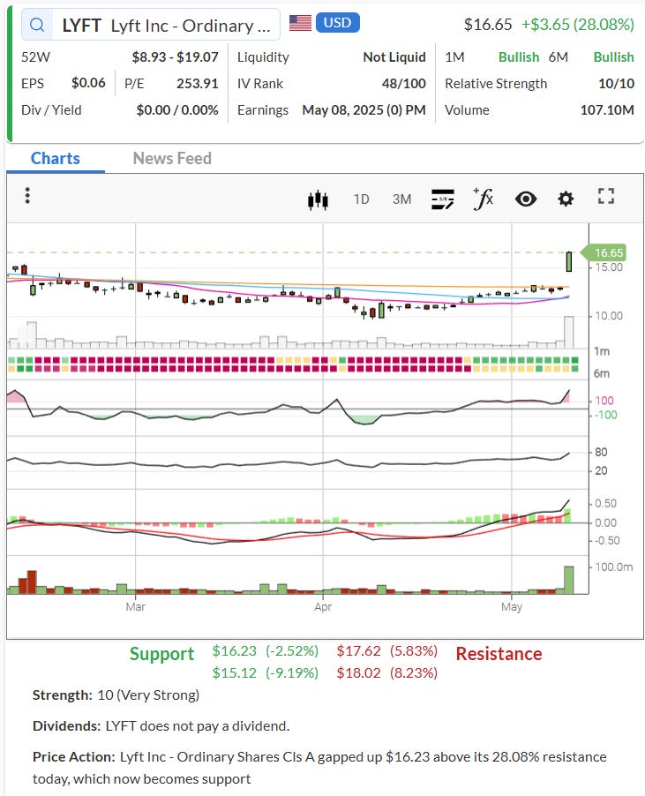645x796 pixels.
Task: Click the 6m trend row label
Action: [x=602, y=373]
